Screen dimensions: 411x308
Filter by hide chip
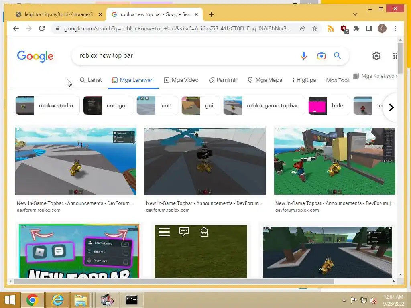tap(329, 105)
